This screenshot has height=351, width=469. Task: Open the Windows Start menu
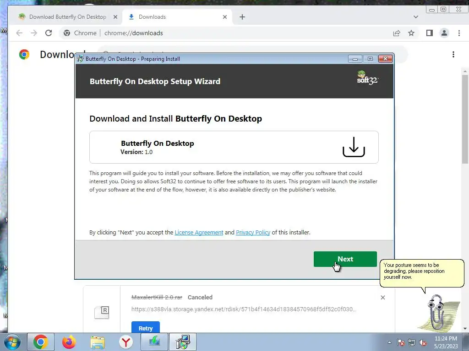(x=12, y=342)
